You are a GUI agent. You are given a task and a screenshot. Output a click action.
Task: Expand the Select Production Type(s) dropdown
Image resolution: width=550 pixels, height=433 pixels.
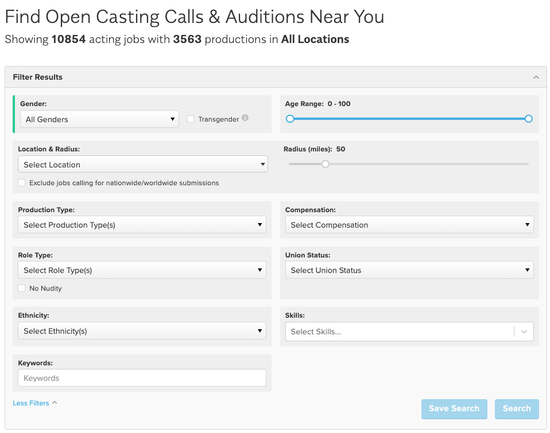pos(142,225)
